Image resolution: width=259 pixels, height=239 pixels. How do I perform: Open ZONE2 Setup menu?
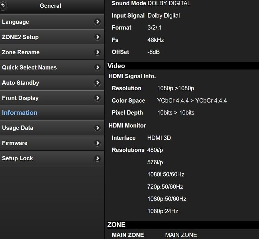[x=52, y=37]
